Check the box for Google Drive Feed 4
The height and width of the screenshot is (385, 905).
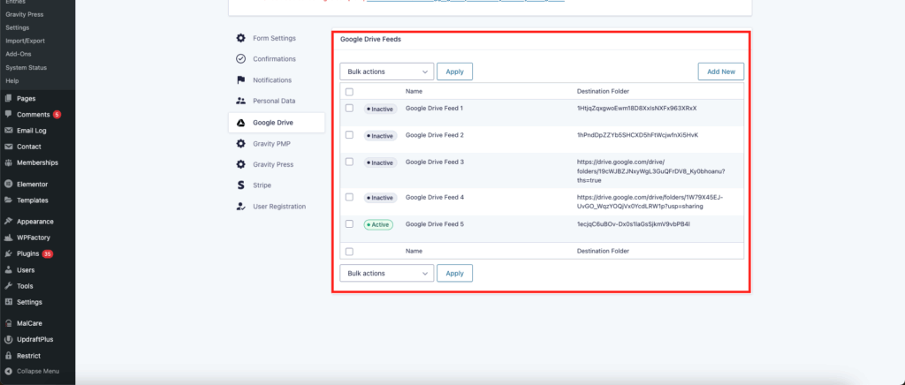pyautogui.click(x=349, y=197)
